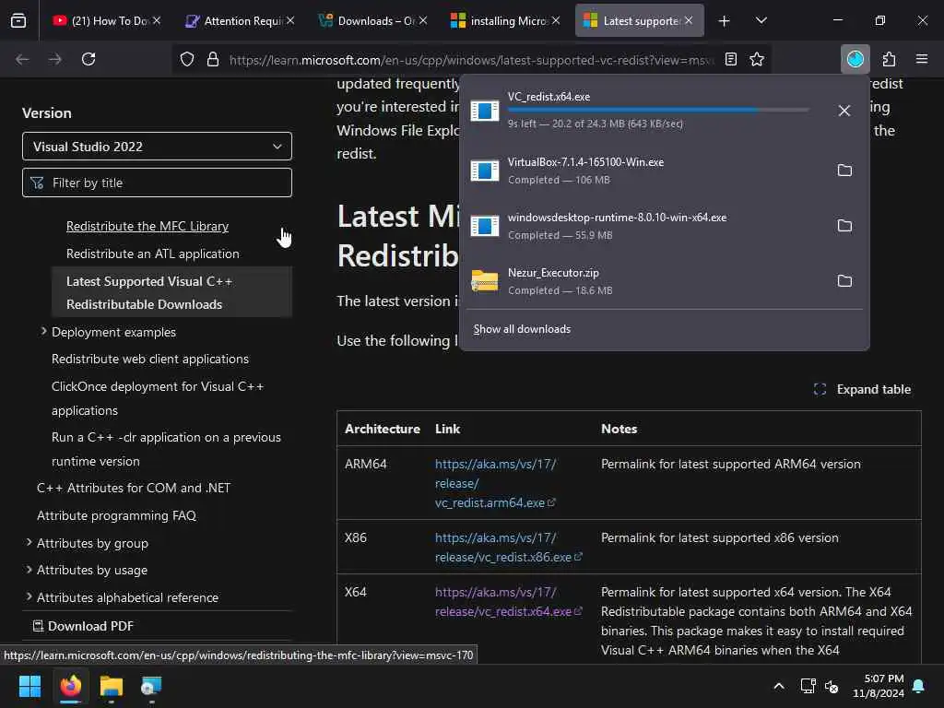Open Run a C++ -clr application item
Viewport: 944px width, 708px height.
pyautogui.click(x=166, y=449)
